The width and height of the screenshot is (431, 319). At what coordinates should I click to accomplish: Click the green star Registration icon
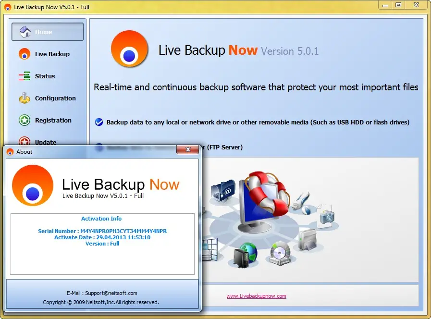tap(25, 121)
